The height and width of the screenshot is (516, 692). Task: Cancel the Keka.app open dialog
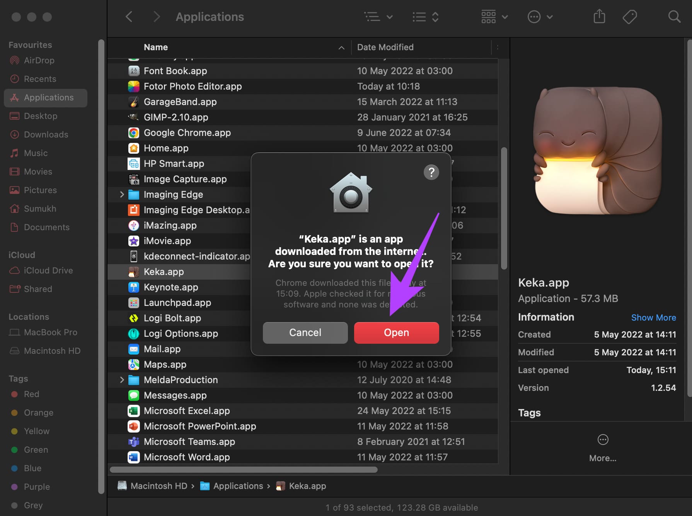click(305, 333)
